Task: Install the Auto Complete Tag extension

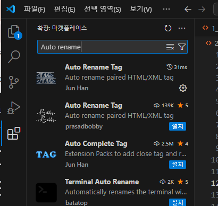Action: 178,165
